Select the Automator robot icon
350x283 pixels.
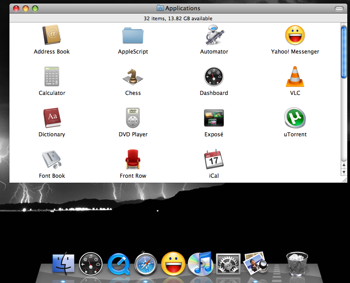pos(214,35)
